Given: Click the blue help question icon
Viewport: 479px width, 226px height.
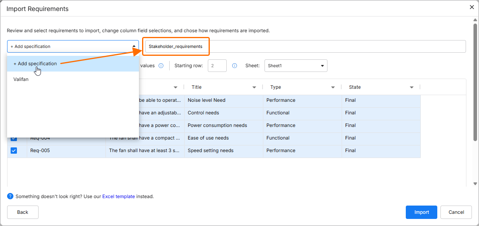Looking at the screenshot, I should (10, 196).
